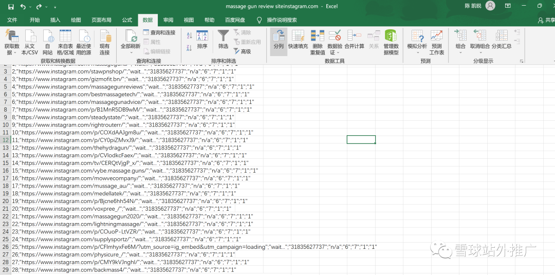Click the 操作说明搜索 search box
Viewport: 555px width, 275px height.
point(282,20)
